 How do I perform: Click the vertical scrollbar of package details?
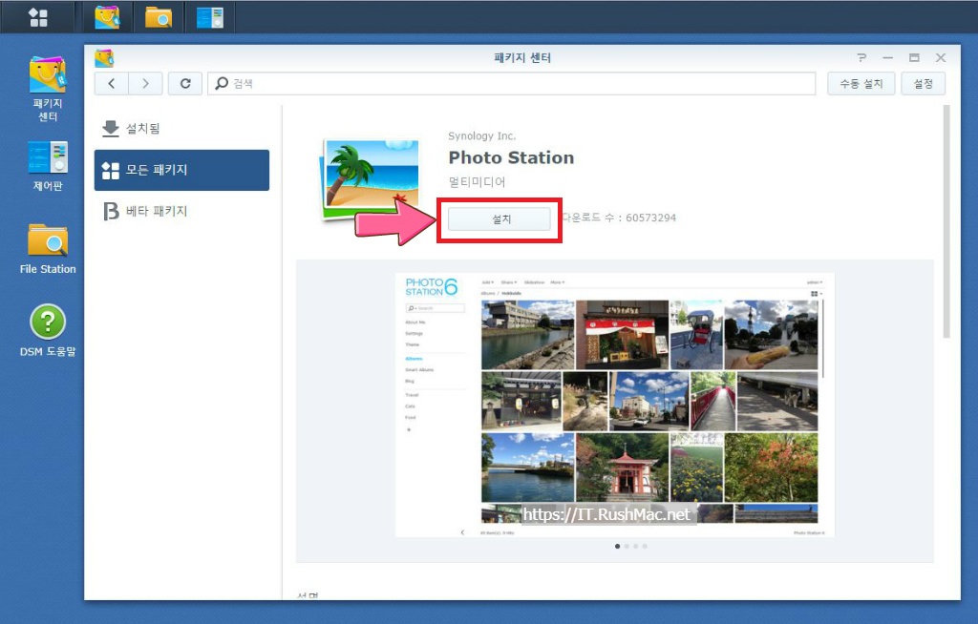(946, 221)
